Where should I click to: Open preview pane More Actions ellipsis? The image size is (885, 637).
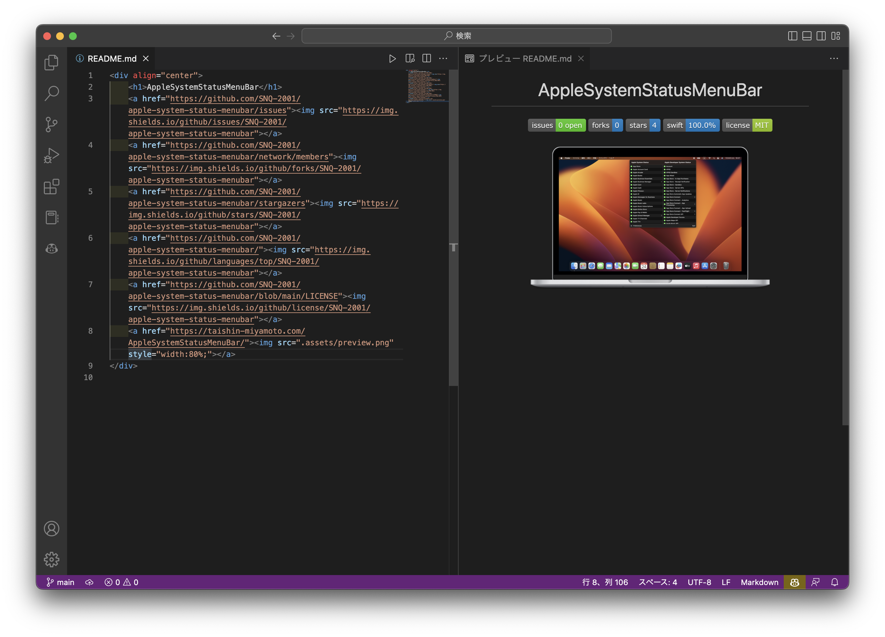(834, 58)
